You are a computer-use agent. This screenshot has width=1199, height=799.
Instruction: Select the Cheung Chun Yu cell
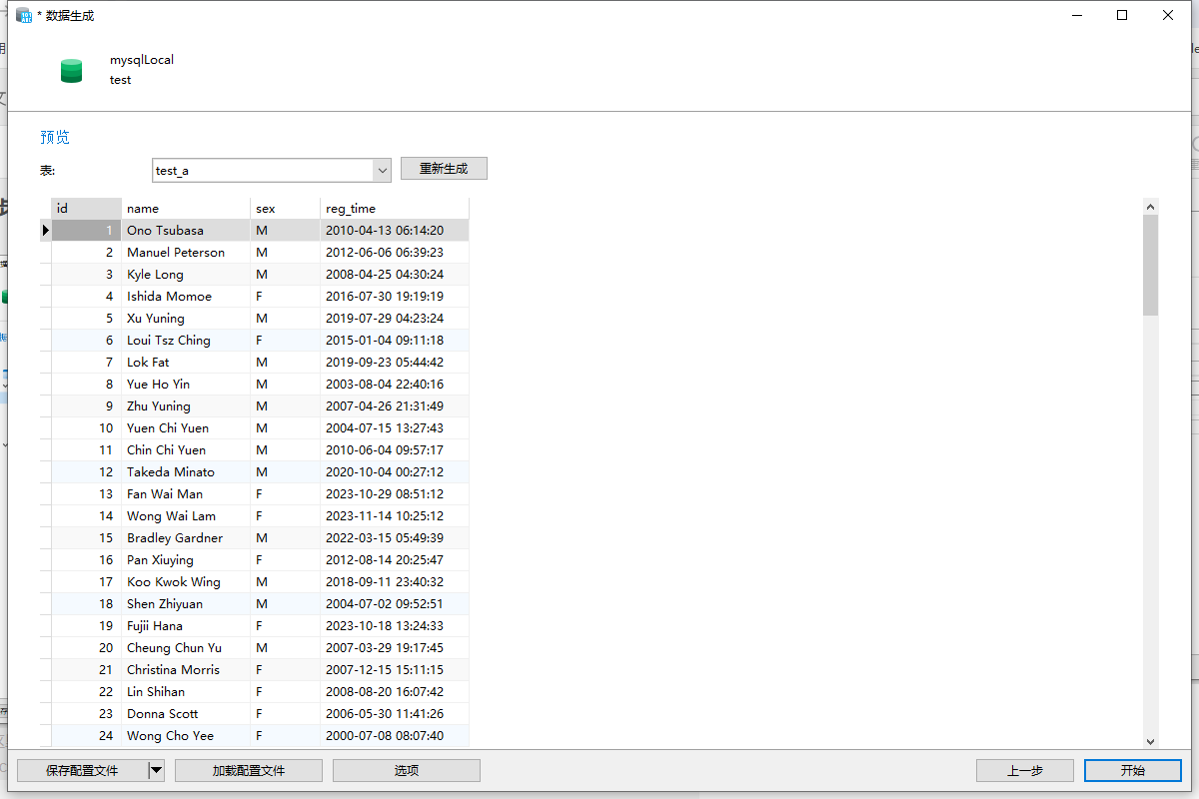(x=186, y=647)
